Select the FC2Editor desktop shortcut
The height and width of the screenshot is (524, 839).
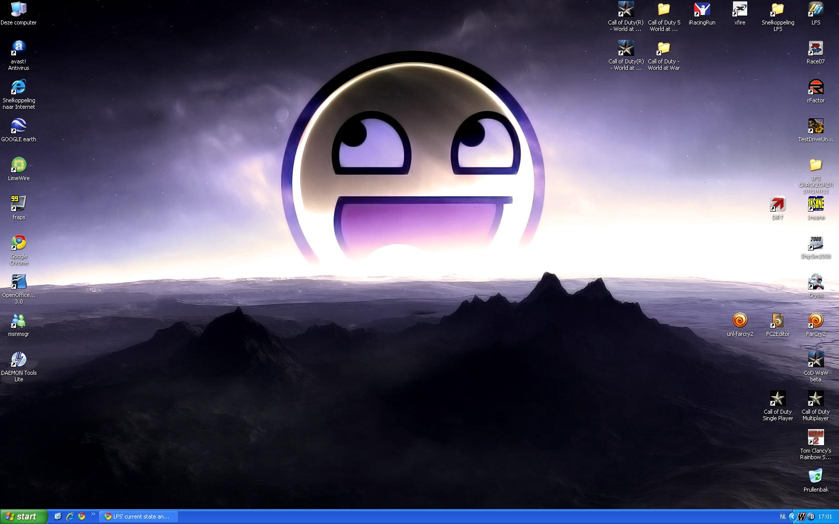click(x=778, y=325)
